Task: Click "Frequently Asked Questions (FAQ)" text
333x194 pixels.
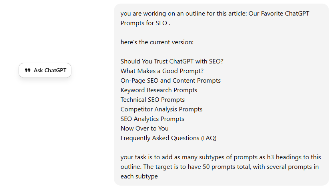Action: [168, 138]
